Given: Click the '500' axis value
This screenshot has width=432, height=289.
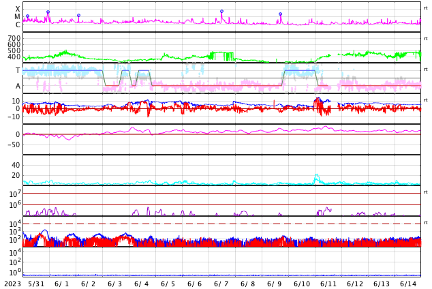Looking at the screenshot, I should coord(14,50).
